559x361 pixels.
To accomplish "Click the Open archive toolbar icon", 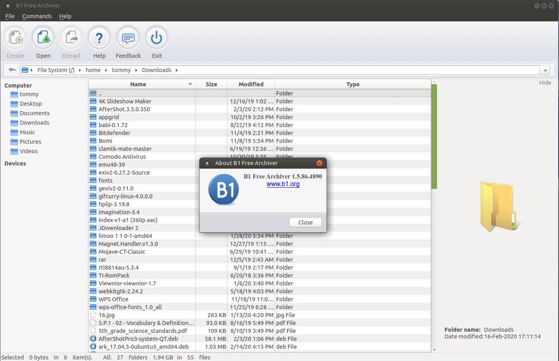I will pos(43,38).
